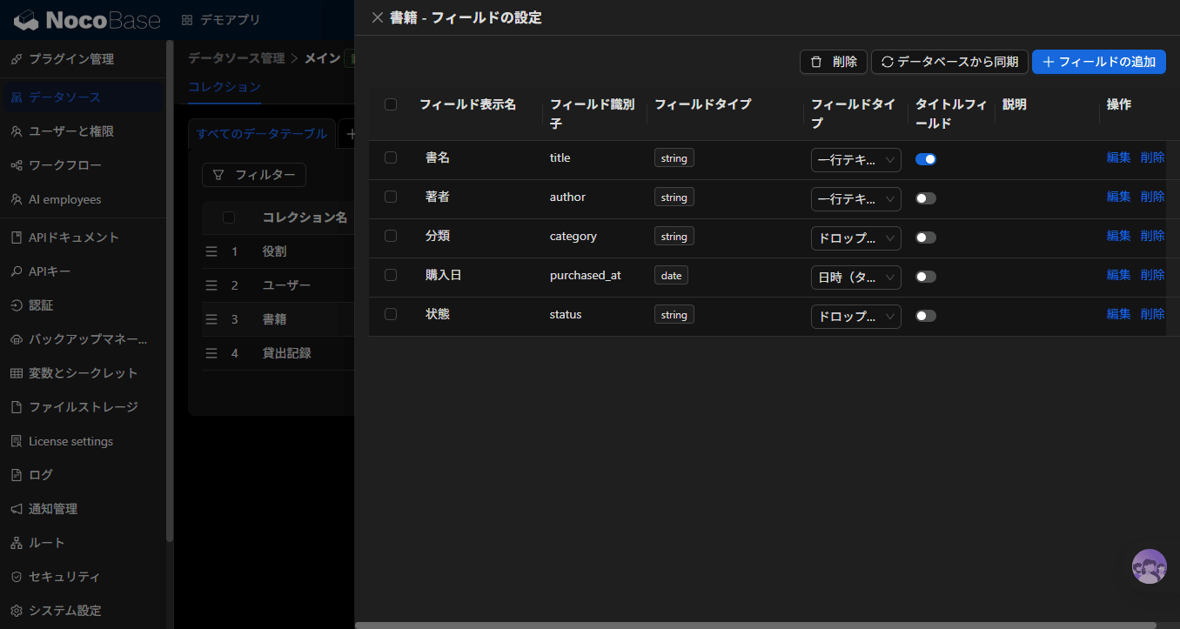Open the ワークフロー menu item
The height and width of the screenshot is (629, 1180).
82,165
